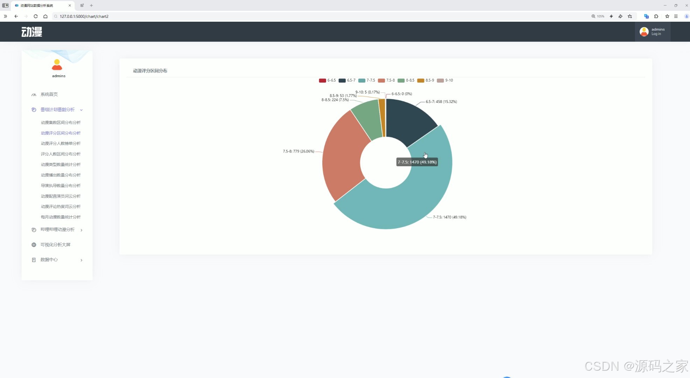Click the '8-8.5: 224 (7.5%)' chart label
This screenshot has width=690, height=378.
click(335, 100)
